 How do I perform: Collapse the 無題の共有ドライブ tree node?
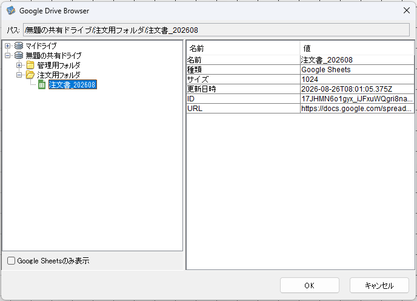(7, 55)
